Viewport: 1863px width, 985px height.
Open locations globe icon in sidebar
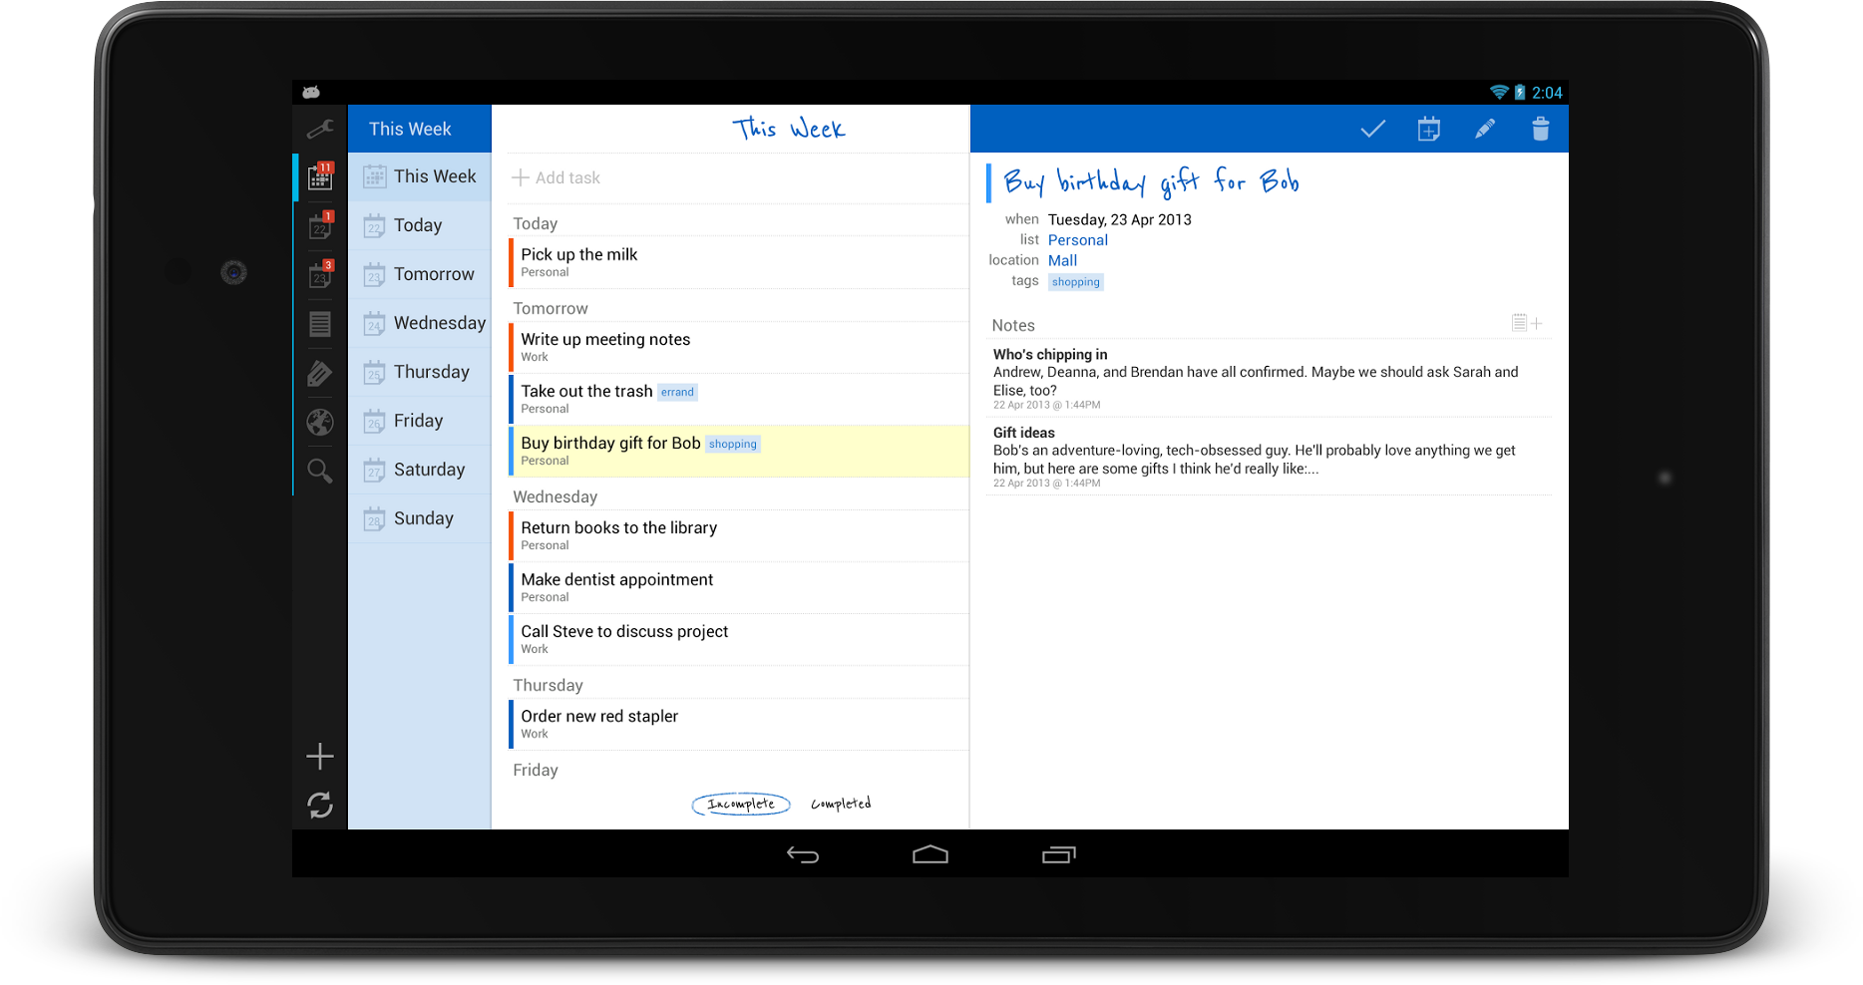coord(320,422)
